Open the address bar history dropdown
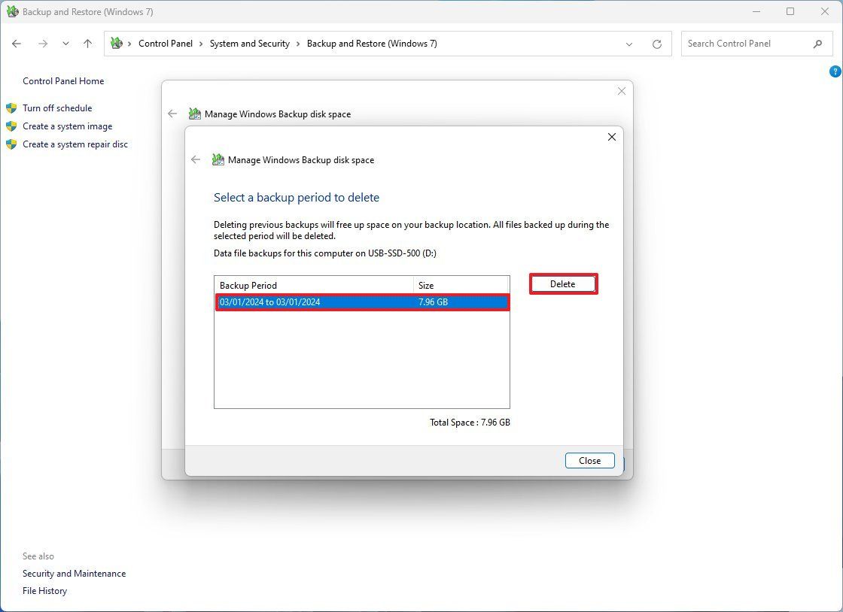The height and width of the screenshot is (612, 843). 629,44
